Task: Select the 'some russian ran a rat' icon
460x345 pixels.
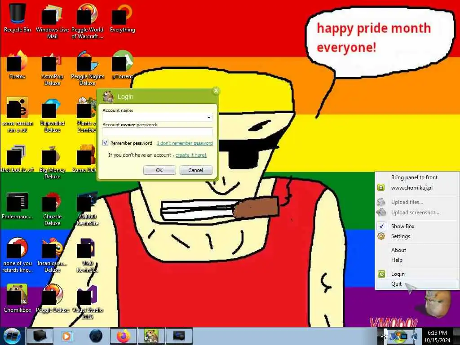Action: click(x=18, y=115)
